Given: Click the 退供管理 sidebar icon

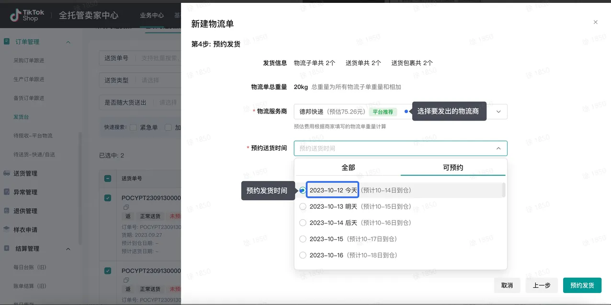Looking at the screenshot, I should (7, 211).
